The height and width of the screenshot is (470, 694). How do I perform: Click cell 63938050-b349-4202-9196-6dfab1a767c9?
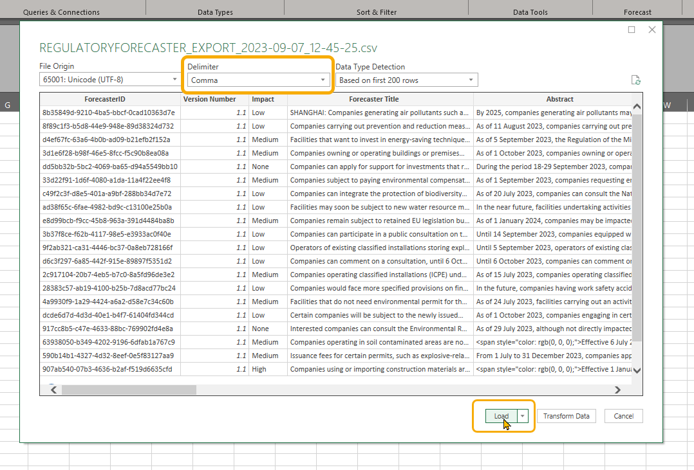coord(110,342)
